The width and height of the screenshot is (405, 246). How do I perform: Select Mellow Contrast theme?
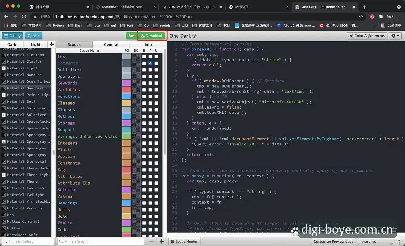coord(26,221)
